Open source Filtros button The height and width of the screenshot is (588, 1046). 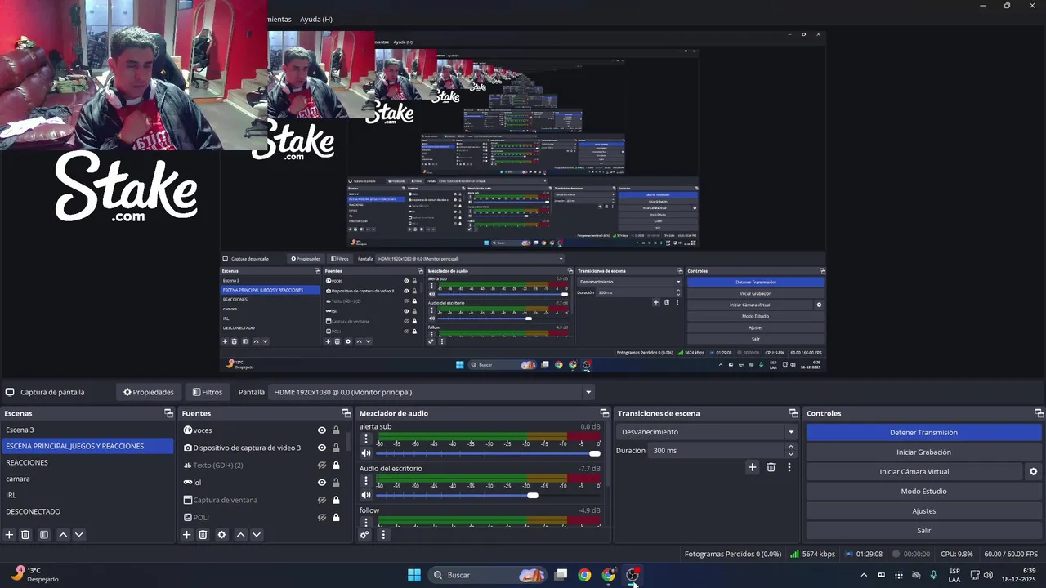[207, 392]
